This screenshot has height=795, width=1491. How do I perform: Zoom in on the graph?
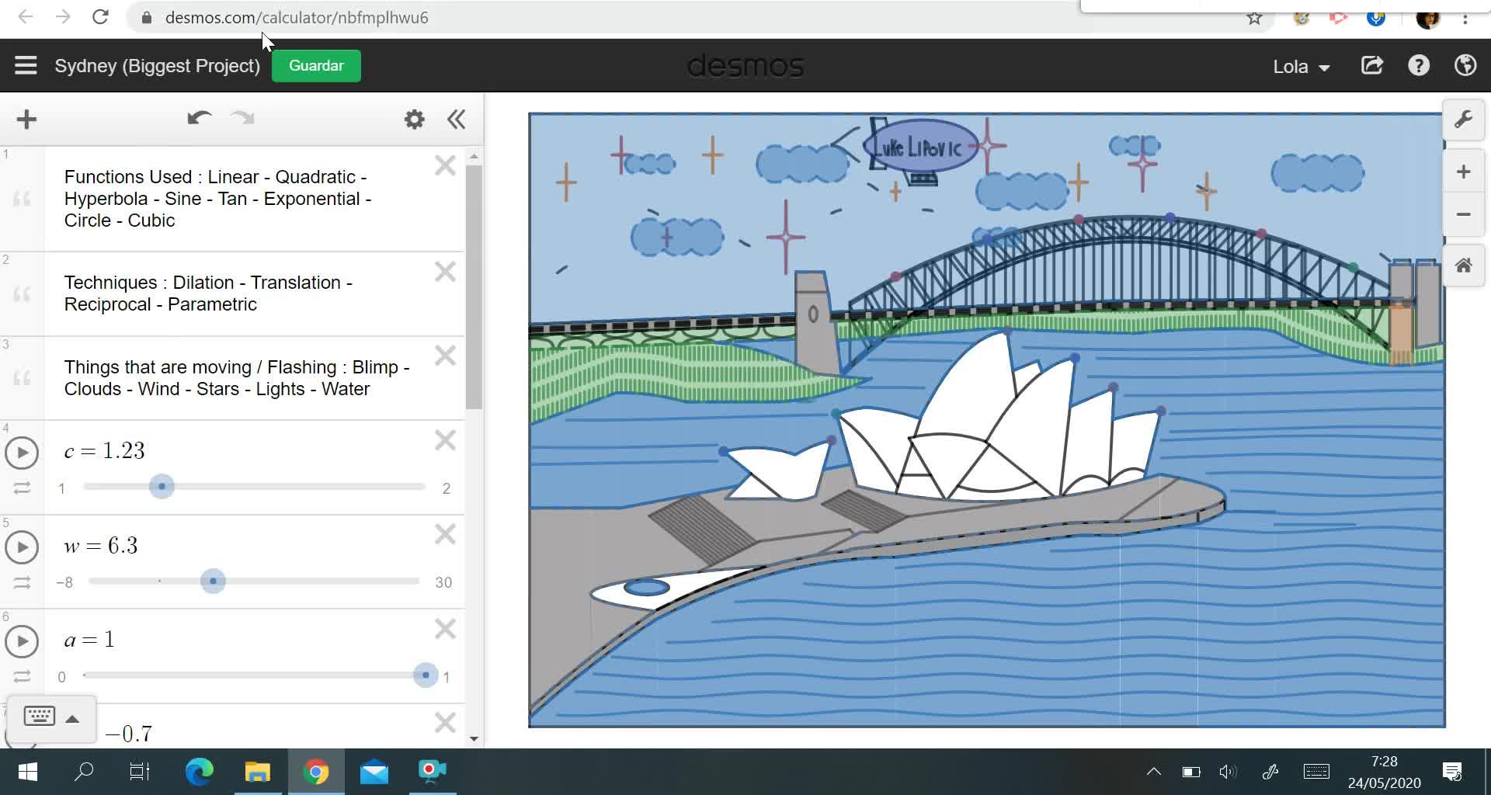[x=1463, y=172]
